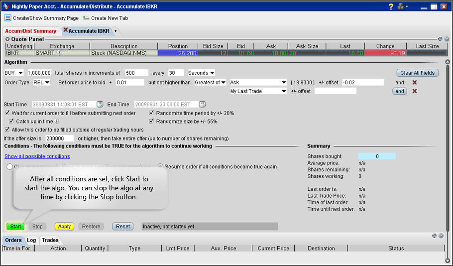Open the Start Time calendar picker
The image size is (453, 266).
point(100,104)
